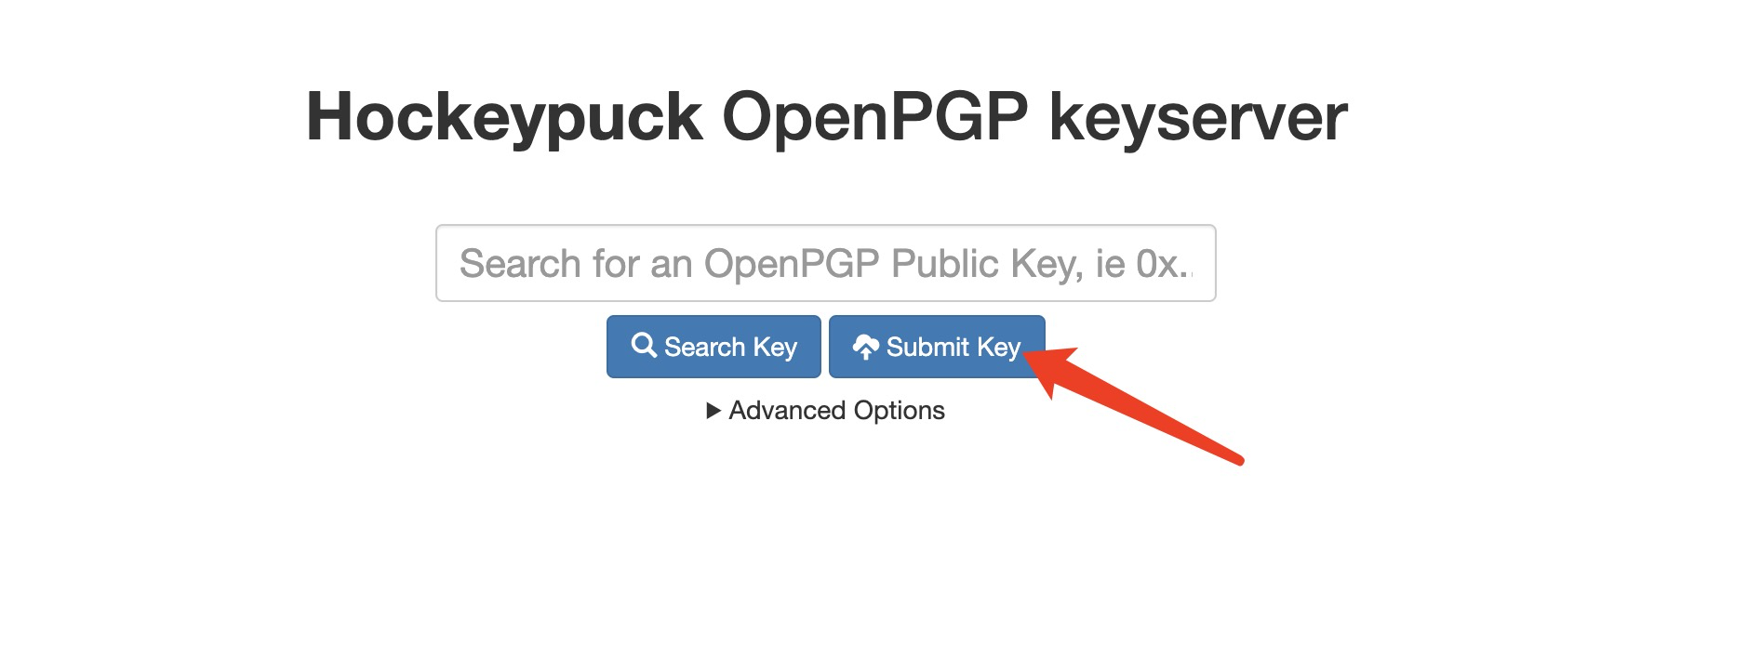Click the "Search Key" text label
This screenshot has height=671, width=1747.
point(730,348)
